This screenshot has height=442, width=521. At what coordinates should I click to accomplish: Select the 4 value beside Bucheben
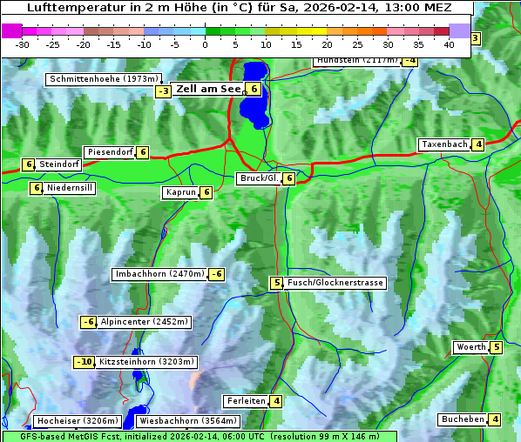coord(495,419)
